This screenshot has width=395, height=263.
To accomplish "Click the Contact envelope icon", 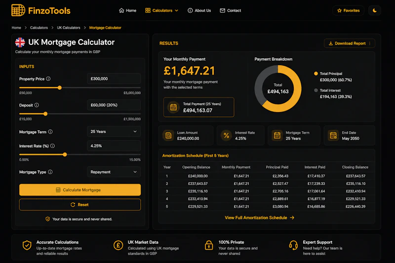I will [223, 10].
